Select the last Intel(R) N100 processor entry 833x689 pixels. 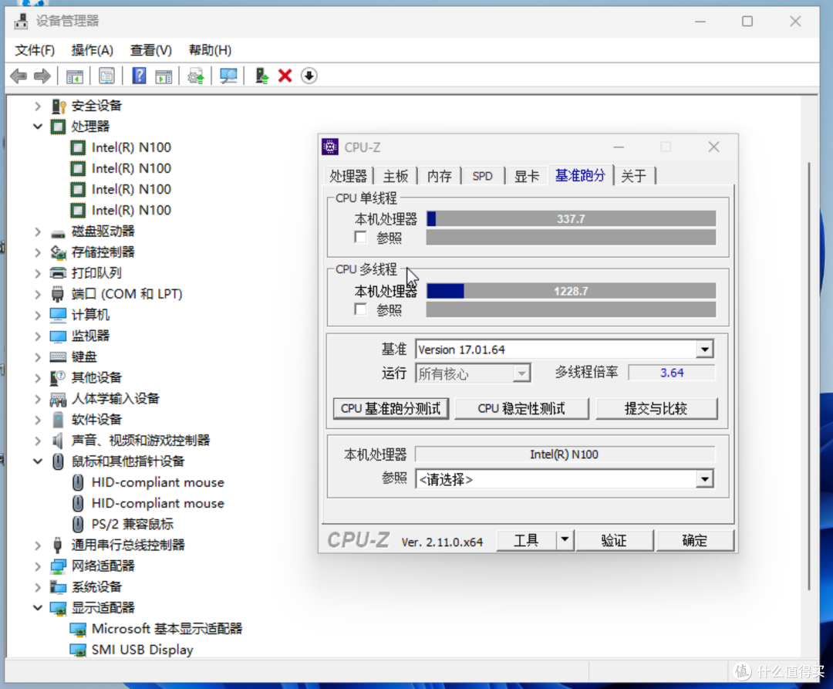point(131,211)
